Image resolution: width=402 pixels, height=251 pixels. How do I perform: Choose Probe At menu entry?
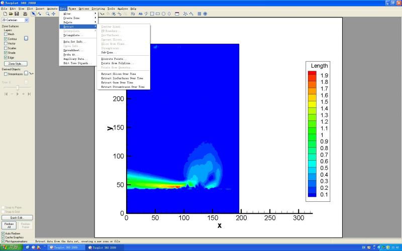pyautogui.click(x=78, y=55)
